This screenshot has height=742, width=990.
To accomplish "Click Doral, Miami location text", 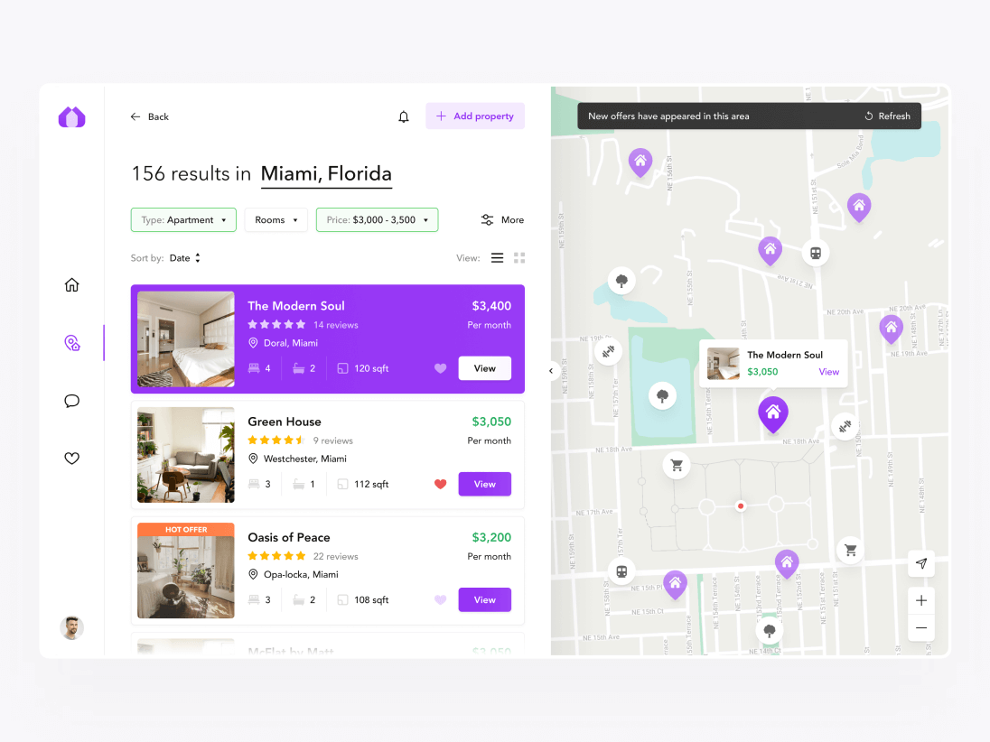I will (x=291, y=343).
